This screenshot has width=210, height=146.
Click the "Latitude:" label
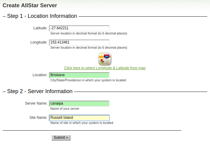(x=40, y=28)
